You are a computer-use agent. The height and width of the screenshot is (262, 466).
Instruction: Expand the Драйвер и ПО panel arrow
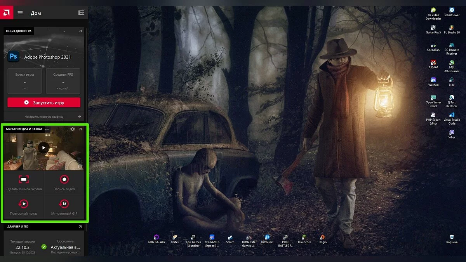coord(80,226)
